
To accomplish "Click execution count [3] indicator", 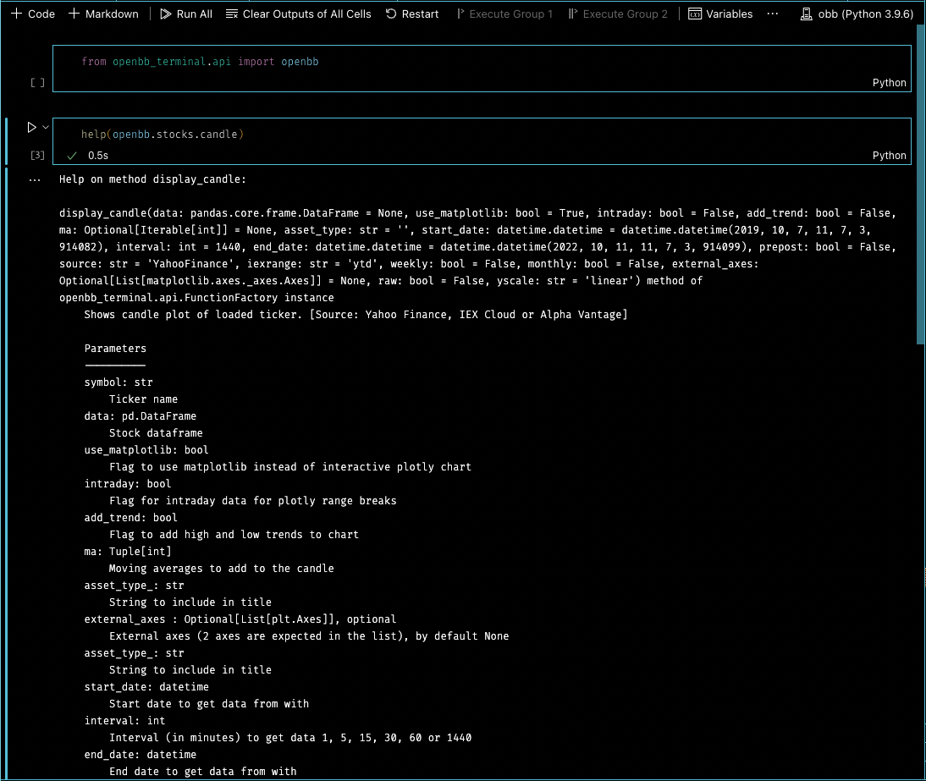I will [37, 155].
